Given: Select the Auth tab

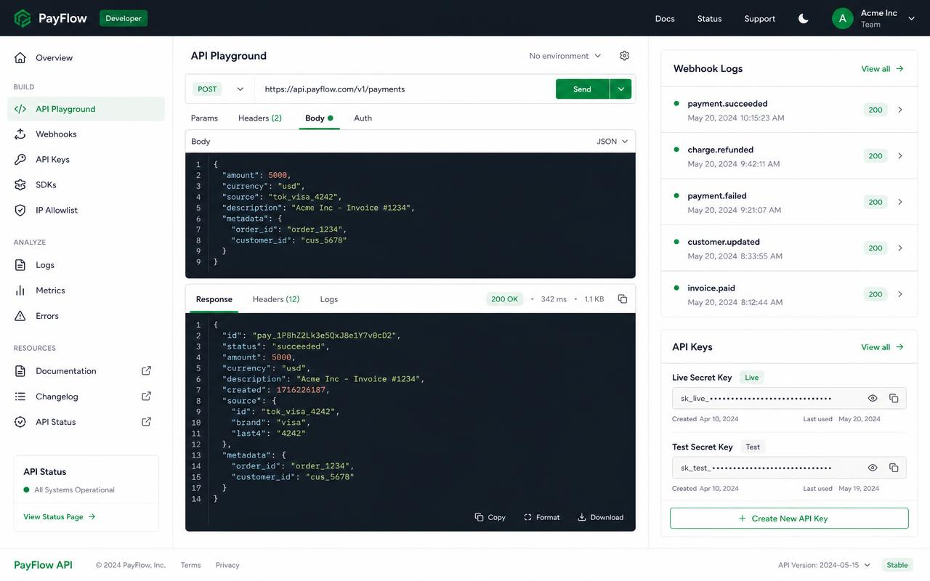Looking at the screenshot, I should (x=363, y=118).
